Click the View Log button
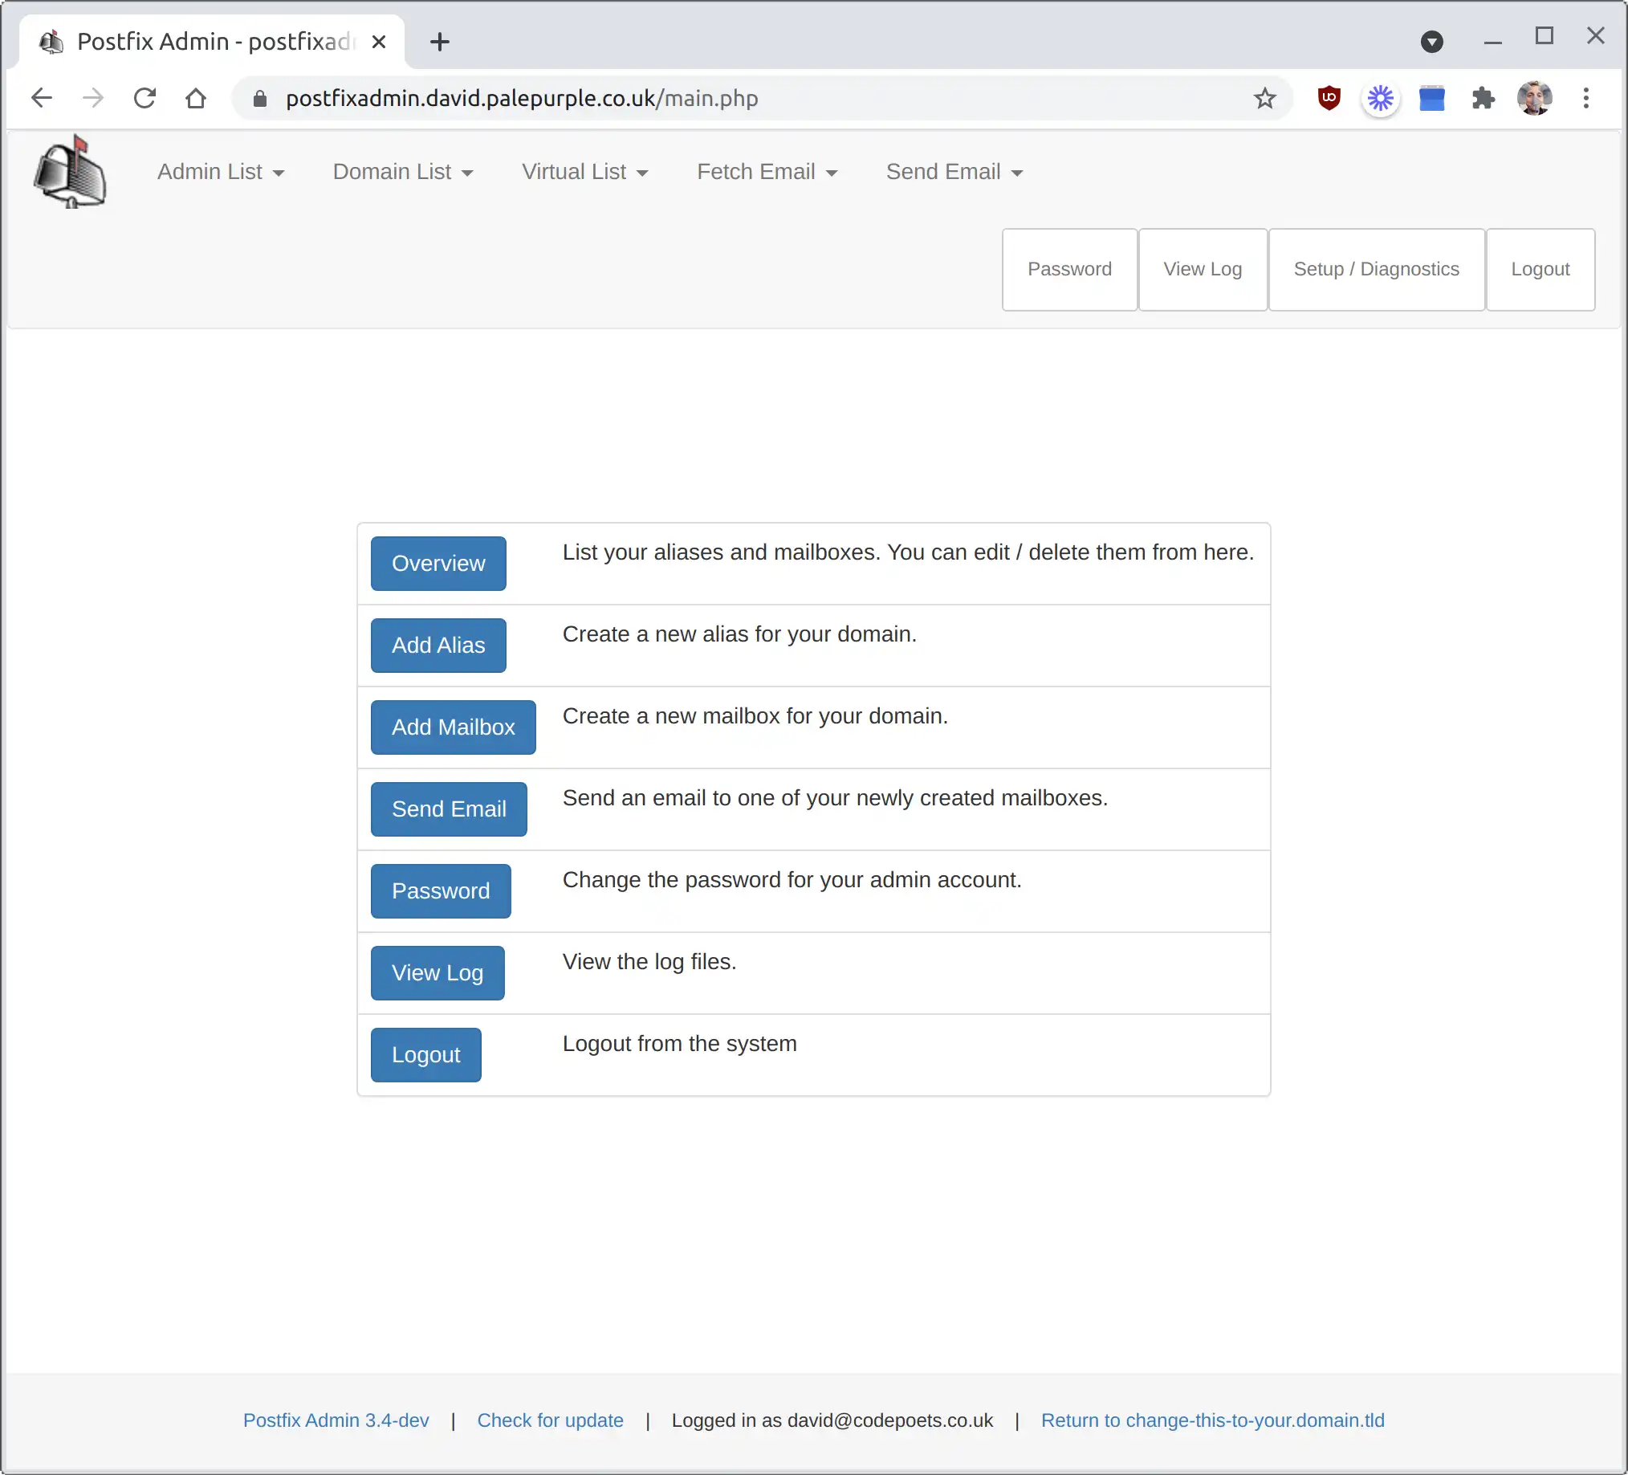 [437, 973]
